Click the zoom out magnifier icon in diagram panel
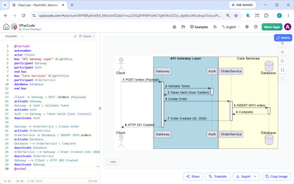 283,52
